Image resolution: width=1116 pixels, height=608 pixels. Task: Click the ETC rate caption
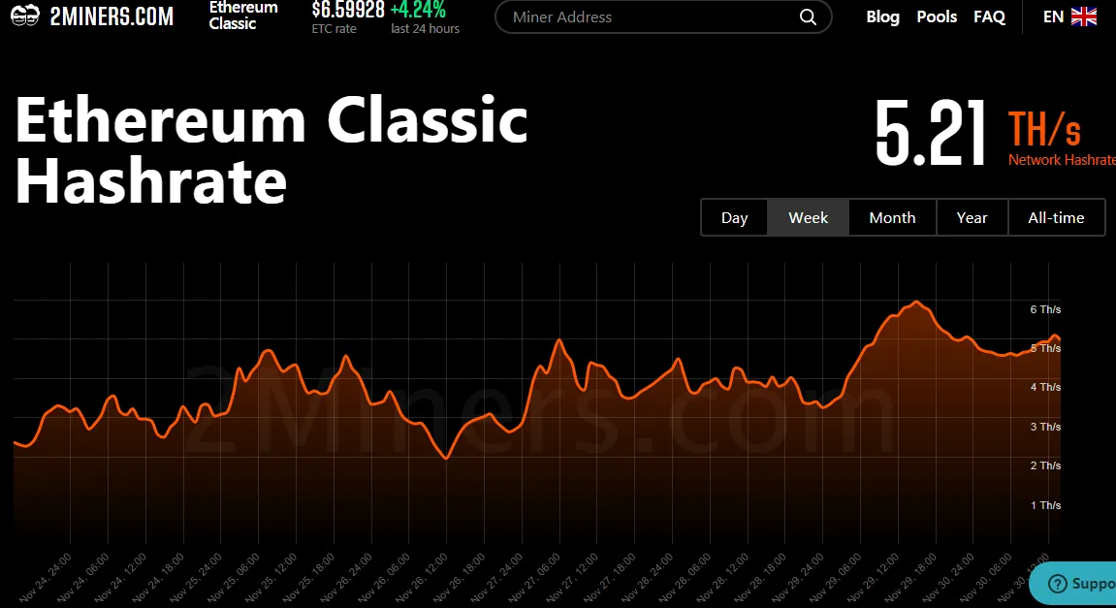[334, 28]
